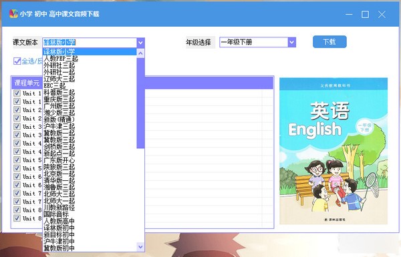Screen dimensions: 401x257
Task: Toggle the 全选/反选 checkbox
Action: [17, 61]
